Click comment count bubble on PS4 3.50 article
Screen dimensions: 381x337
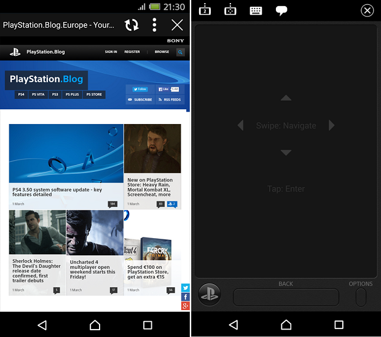(112, 204)
